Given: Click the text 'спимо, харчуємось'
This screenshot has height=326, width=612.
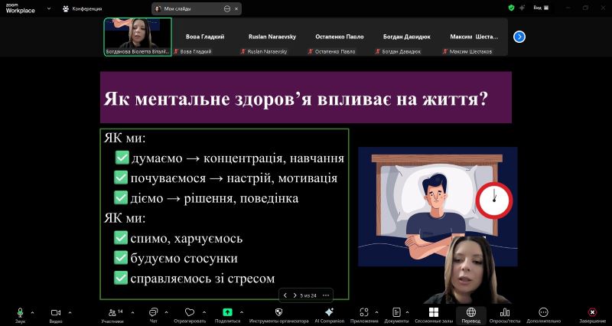Looking at the screenshot, I should [187, 238].
